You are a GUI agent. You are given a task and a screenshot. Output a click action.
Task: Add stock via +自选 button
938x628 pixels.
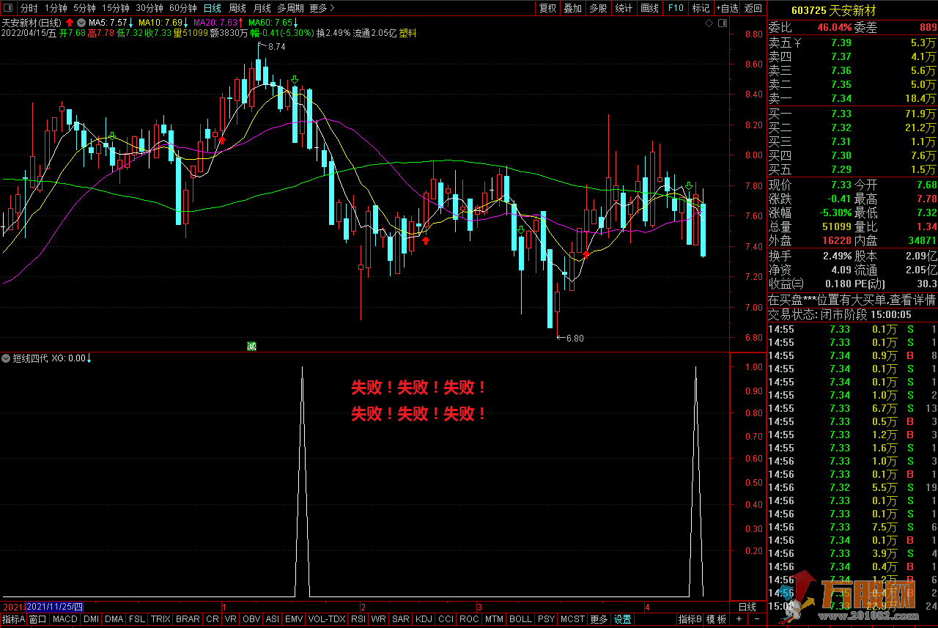click(726, 8)
